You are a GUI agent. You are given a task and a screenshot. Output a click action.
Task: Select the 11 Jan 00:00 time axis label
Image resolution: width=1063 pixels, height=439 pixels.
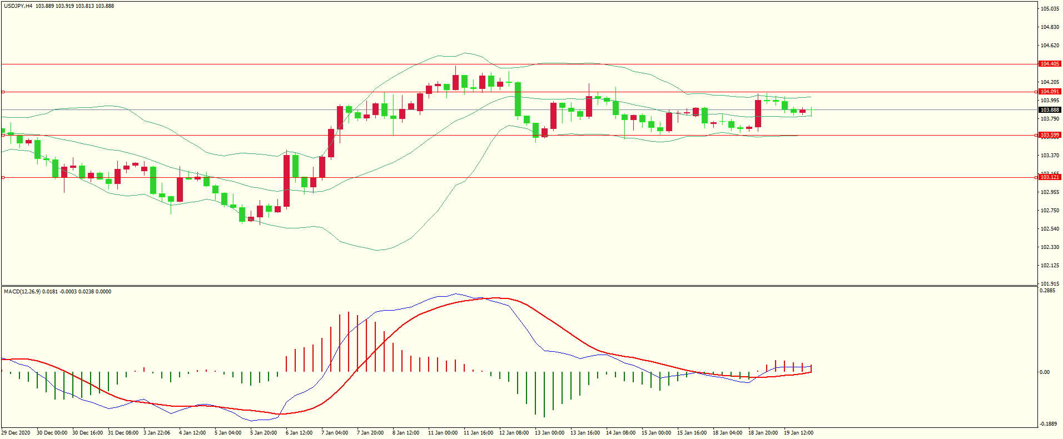(443, 433)
